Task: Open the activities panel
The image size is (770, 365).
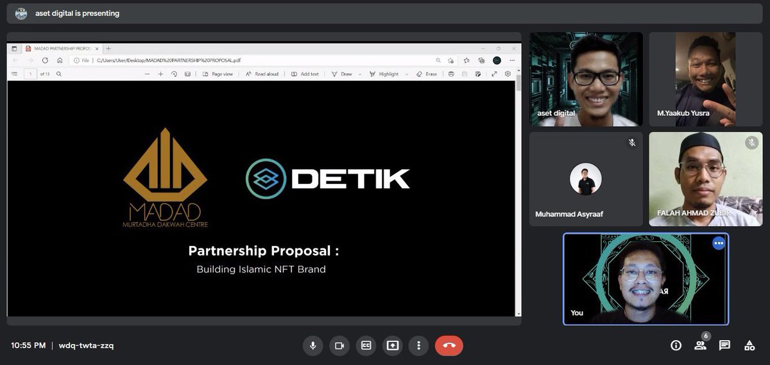Action: (749, 346)
